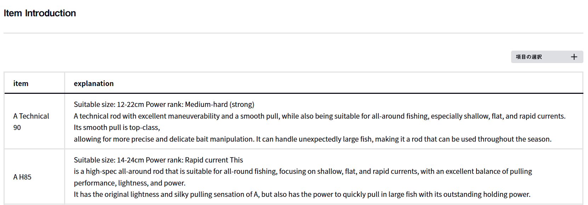Click the 'Rapid current This' power rank text
The image size is (588, 205).
coord(214,160)
